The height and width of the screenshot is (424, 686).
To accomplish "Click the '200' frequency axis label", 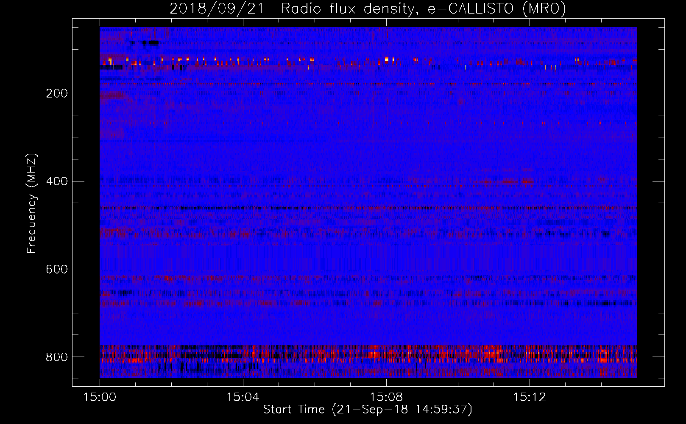I will click(x=56, y=93).
